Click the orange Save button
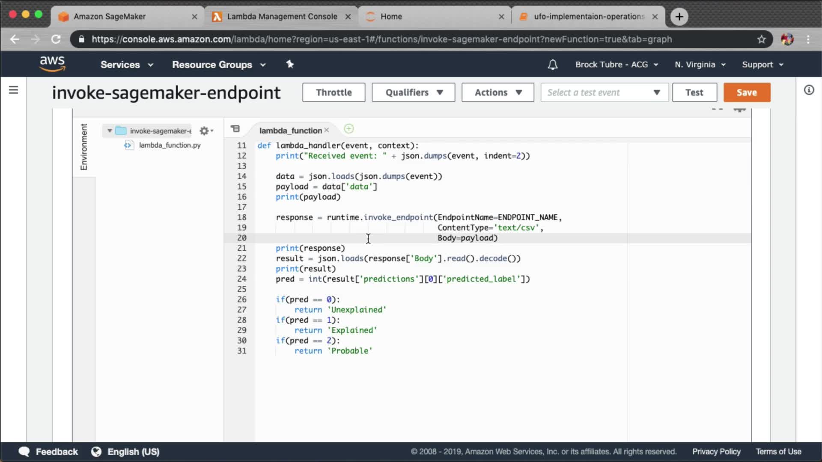 [747, 92]
